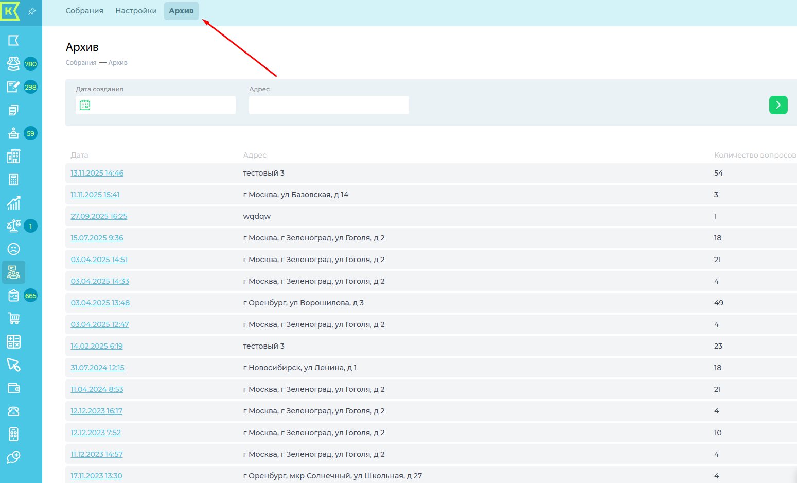Click the growth chart analytics icon
This screenshot has height=483, width=797.
(13, 203)
